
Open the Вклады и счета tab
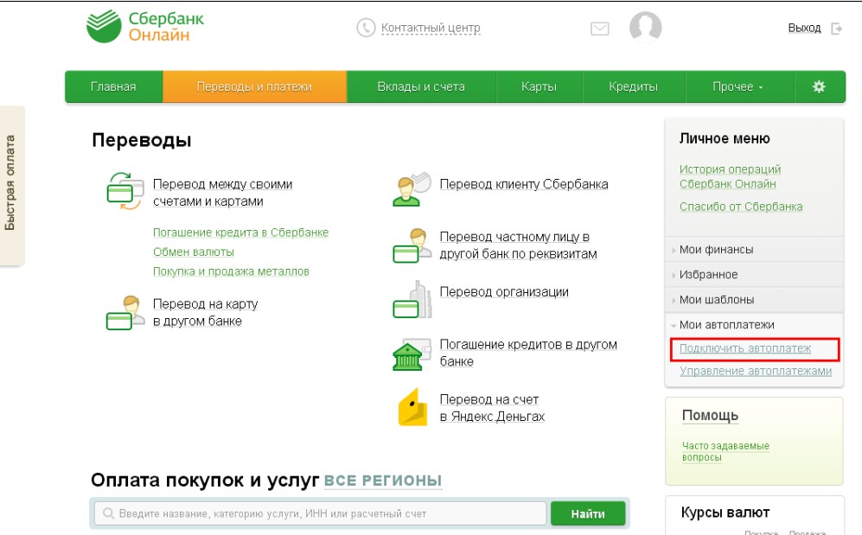pyautogui.click(x=421, y=86)
